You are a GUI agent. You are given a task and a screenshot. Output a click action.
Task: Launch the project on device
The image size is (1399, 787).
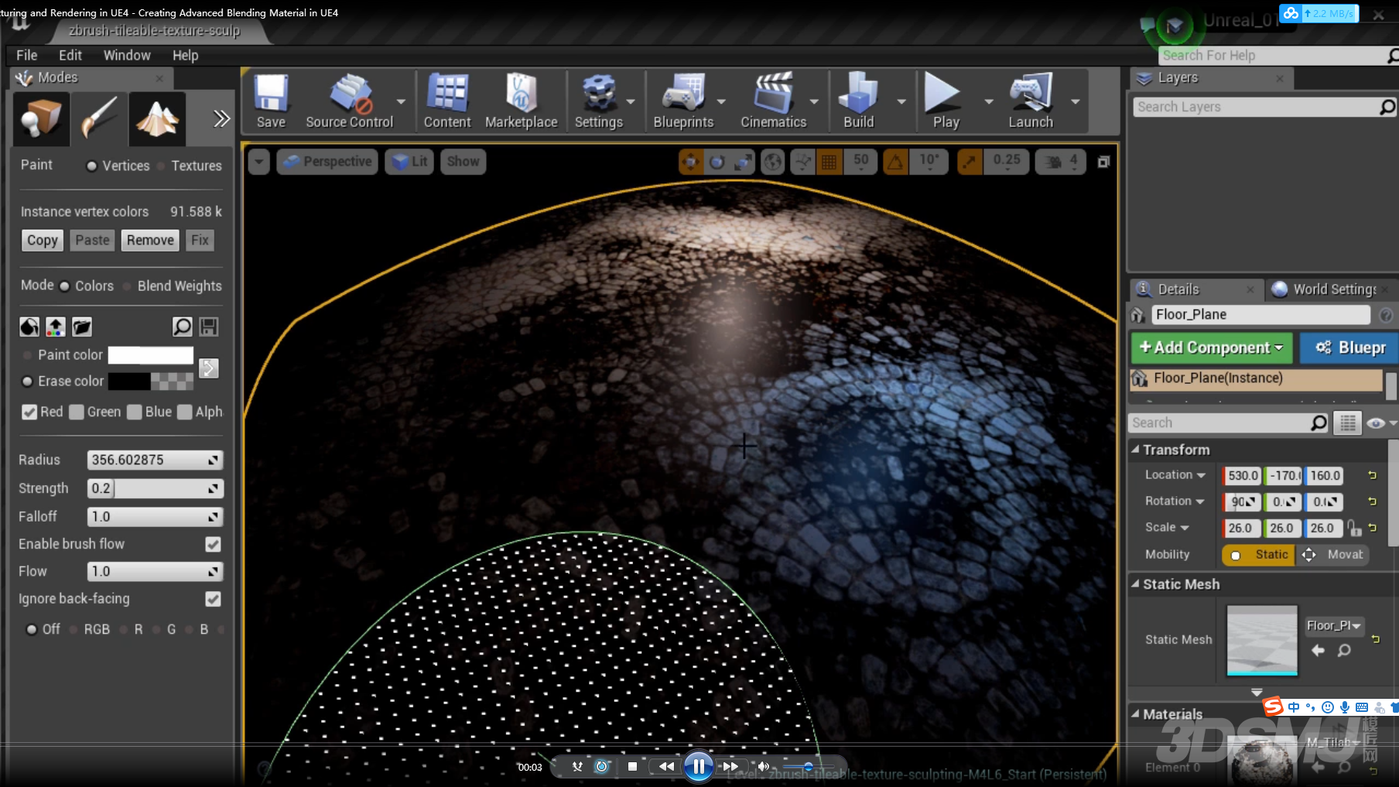point(1031,101)
